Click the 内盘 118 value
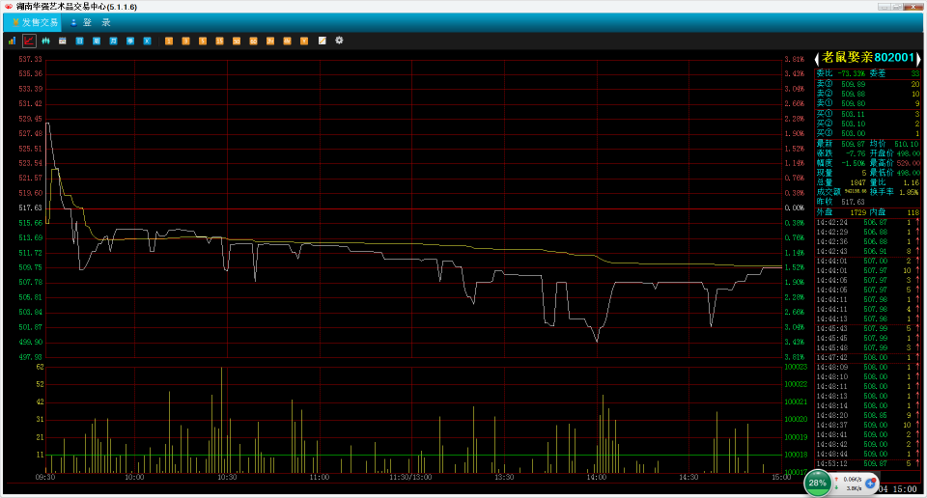Image resolution: width=927 pixels, height=498 pixels. tap(913, 212)
